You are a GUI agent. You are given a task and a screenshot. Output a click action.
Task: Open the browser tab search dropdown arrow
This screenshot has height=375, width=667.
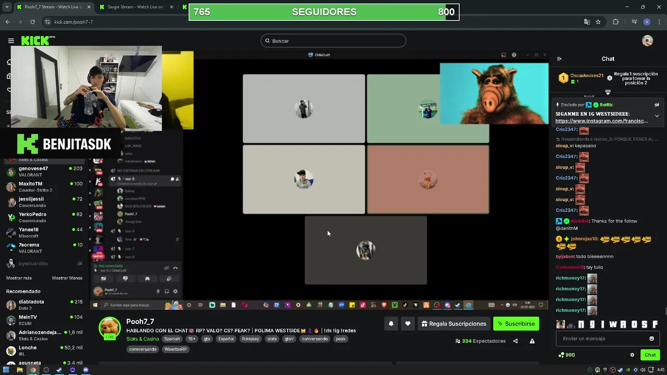[x=6, y=7]
